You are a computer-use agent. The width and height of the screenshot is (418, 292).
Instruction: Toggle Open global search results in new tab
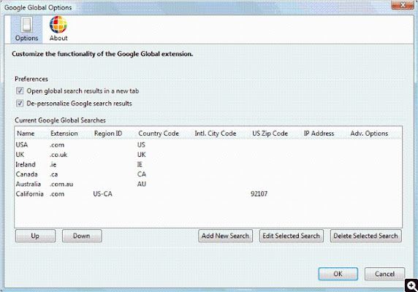pos(20,91)
